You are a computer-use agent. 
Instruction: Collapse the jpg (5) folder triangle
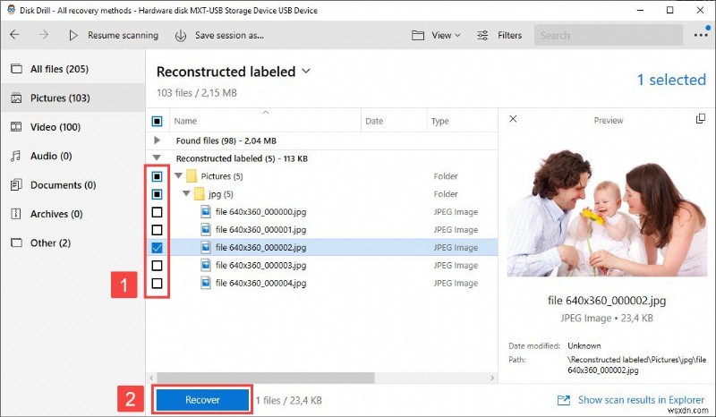pos(186,193)
